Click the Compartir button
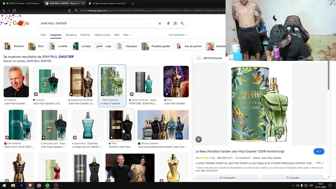Image resolution: width=336 pixels, height=189 pixels. click(x=227, y=178)
